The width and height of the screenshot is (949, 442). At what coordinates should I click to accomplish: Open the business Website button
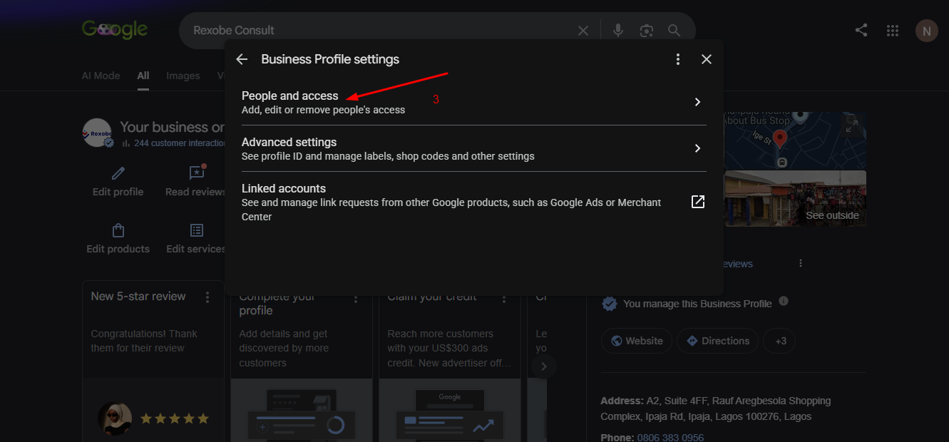pos(637,341)
